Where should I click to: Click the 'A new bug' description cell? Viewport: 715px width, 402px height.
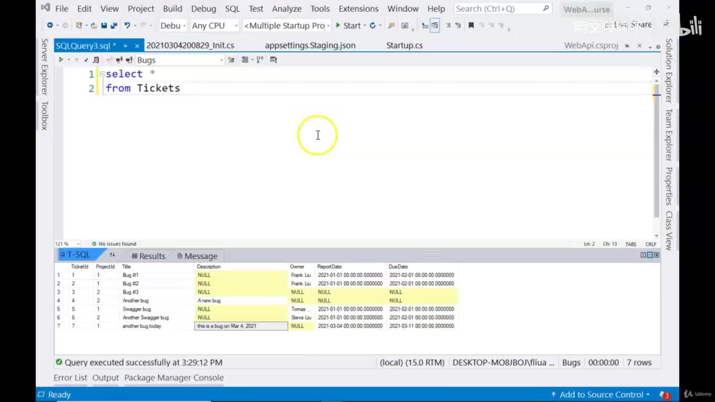241,300
